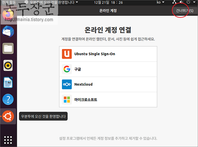
Task: Select the Ubuntu Single Sign-On account row
Action: pos(108,54)
